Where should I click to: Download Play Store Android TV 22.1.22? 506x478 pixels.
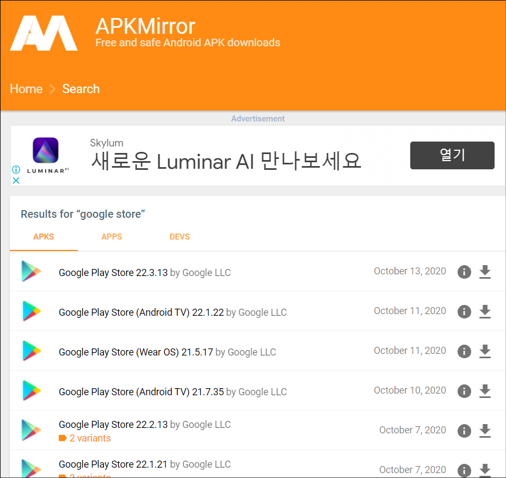[x=485, y=311]
